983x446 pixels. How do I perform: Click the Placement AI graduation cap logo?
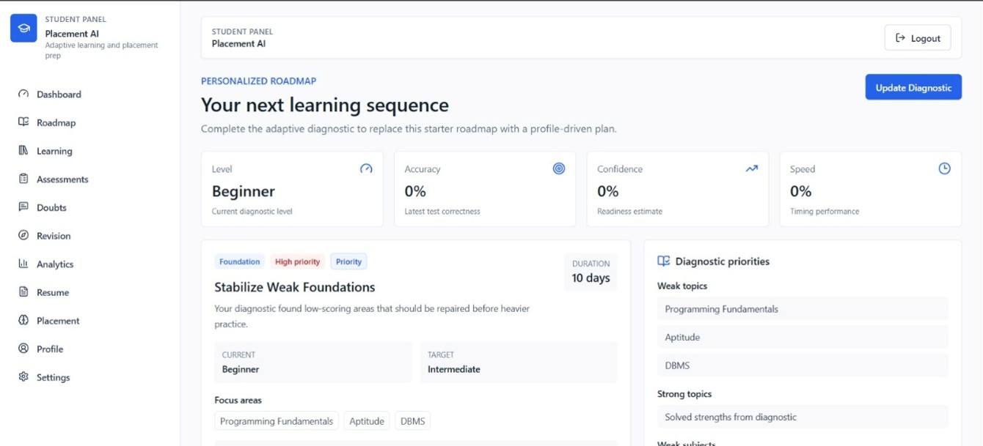tap(23, 29)
